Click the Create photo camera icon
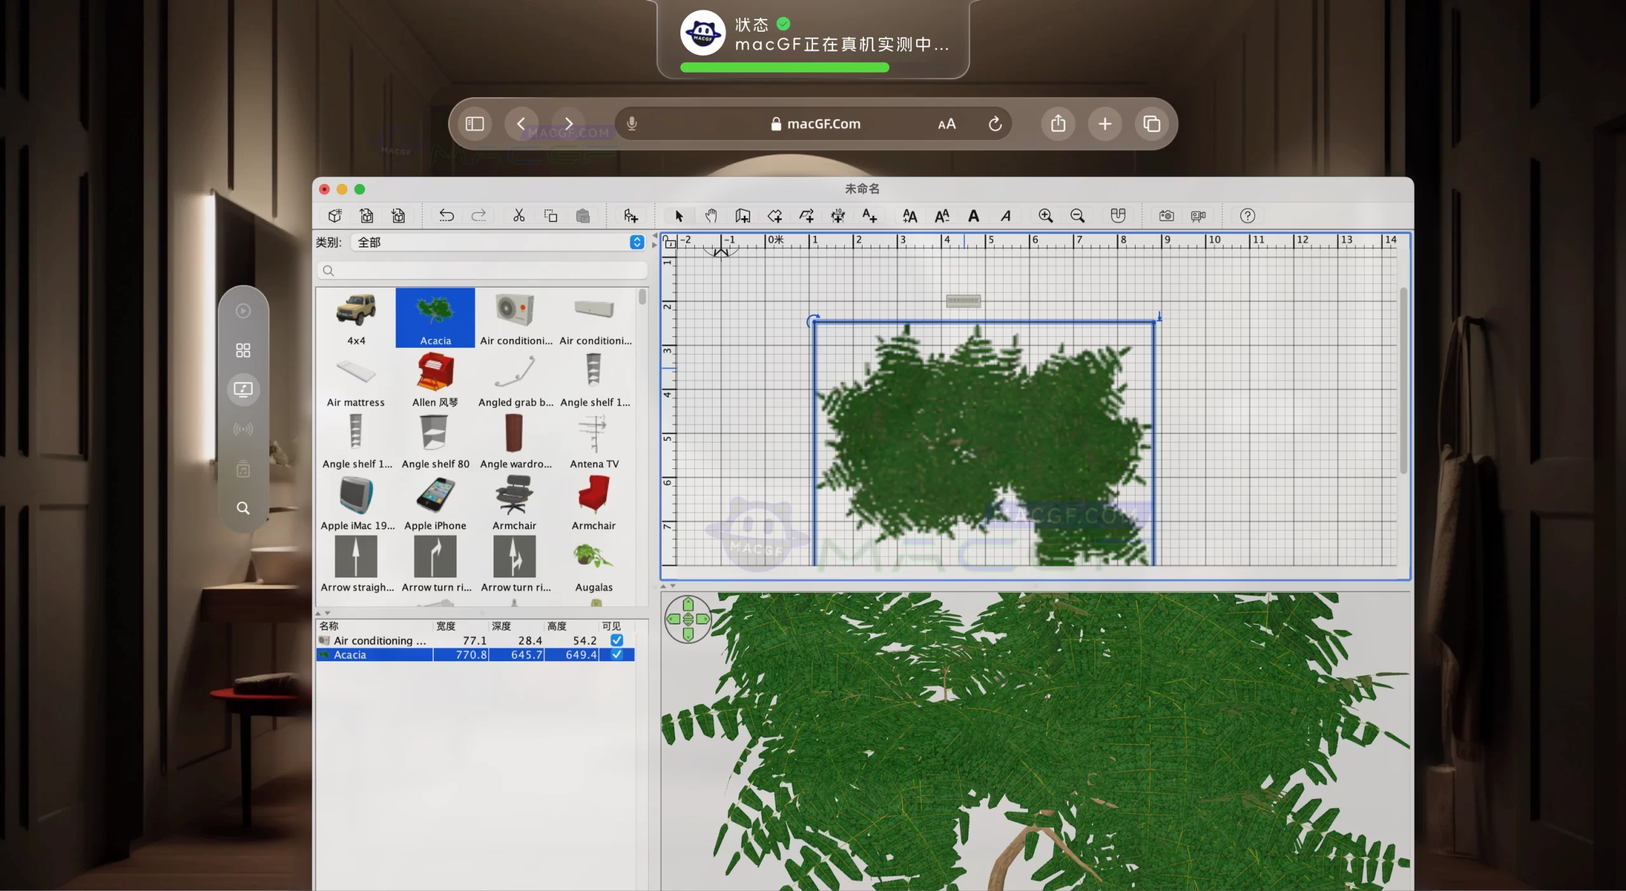Viewport: 1626px width, 891px height. click(x=1166, y=216)
